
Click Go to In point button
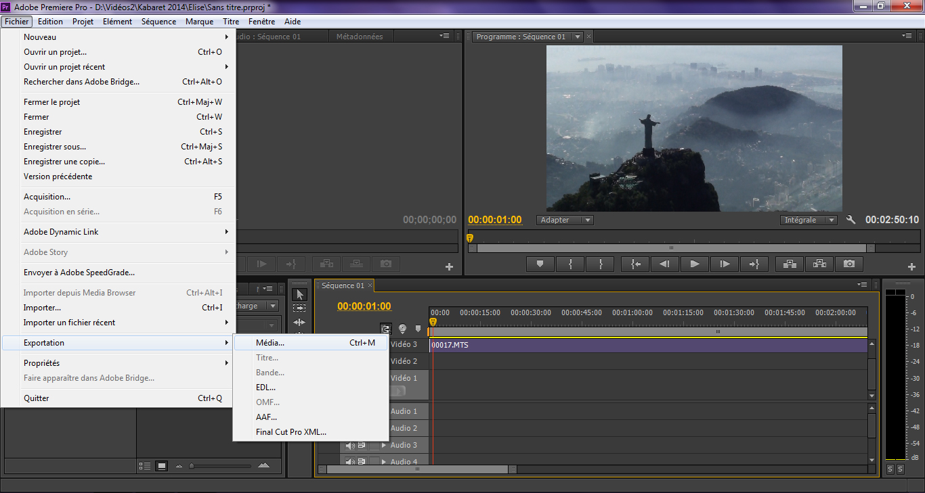636,264
